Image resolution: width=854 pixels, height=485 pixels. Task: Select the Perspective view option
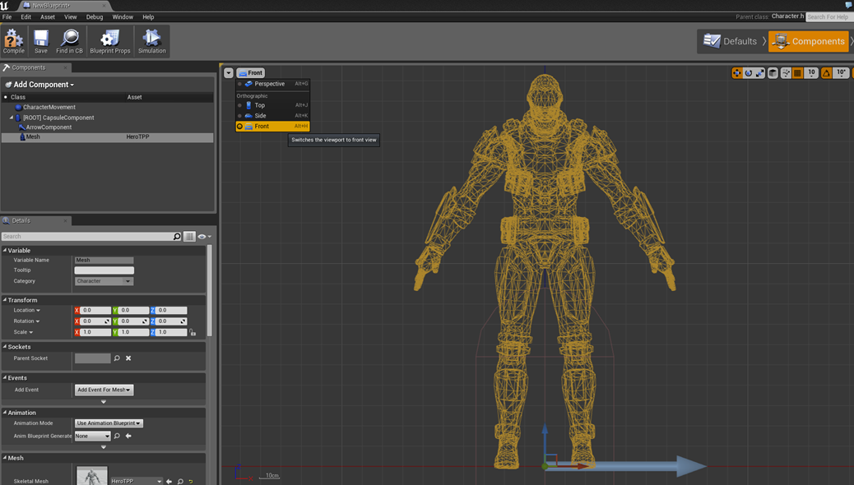tap(269, 84)
